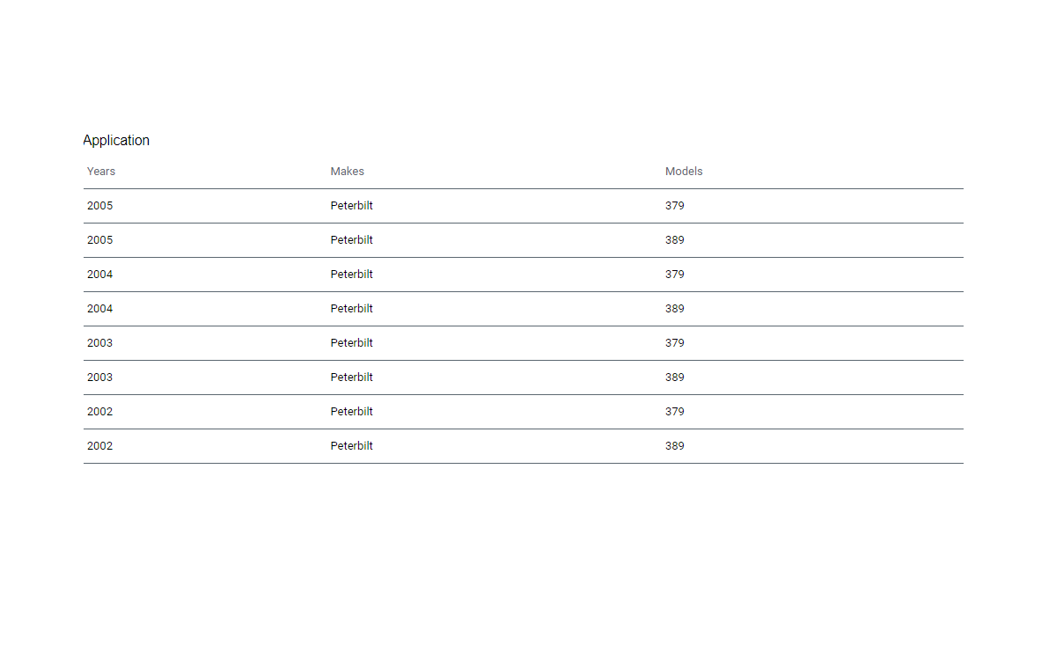Viewport: 1056px width, 645px height.
Task: Select year 2003 in the 379 row
Action: click(x=100, y=343)
